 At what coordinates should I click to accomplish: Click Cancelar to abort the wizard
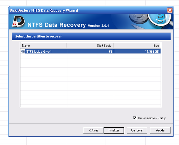click(x=137, y=131)
